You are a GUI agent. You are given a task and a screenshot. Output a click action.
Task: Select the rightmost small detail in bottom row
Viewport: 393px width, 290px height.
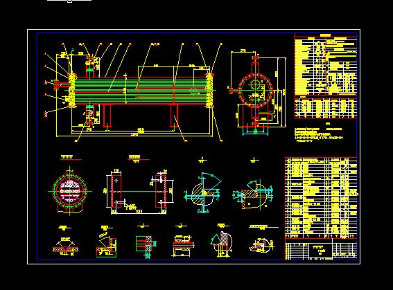(x=262, y=245)
